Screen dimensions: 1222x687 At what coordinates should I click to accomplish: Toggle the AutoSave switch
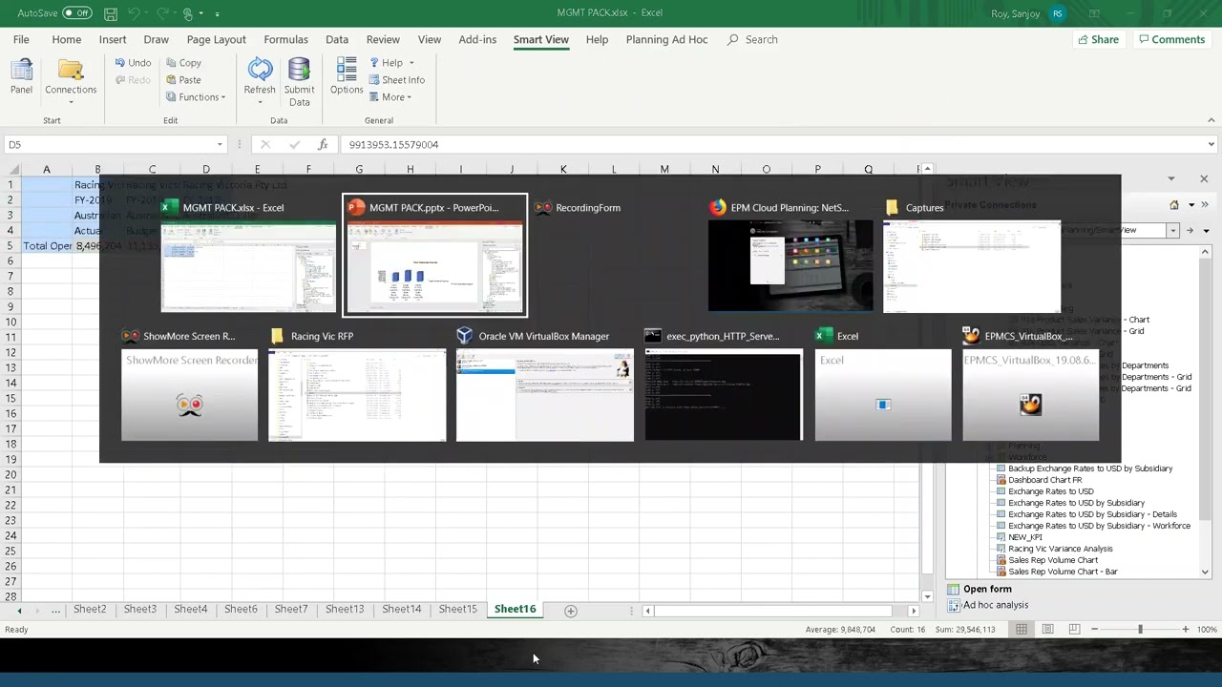click(76, 13)
